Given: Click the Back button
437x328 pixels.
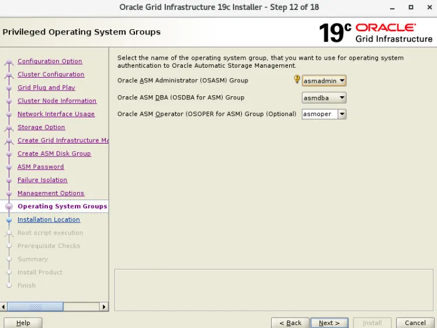Looking at the screenshot, I should point(290,323).
